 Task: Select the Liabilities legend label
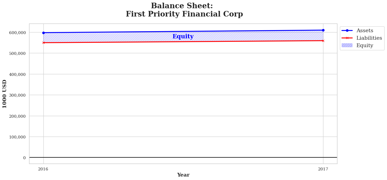point(369,38)
